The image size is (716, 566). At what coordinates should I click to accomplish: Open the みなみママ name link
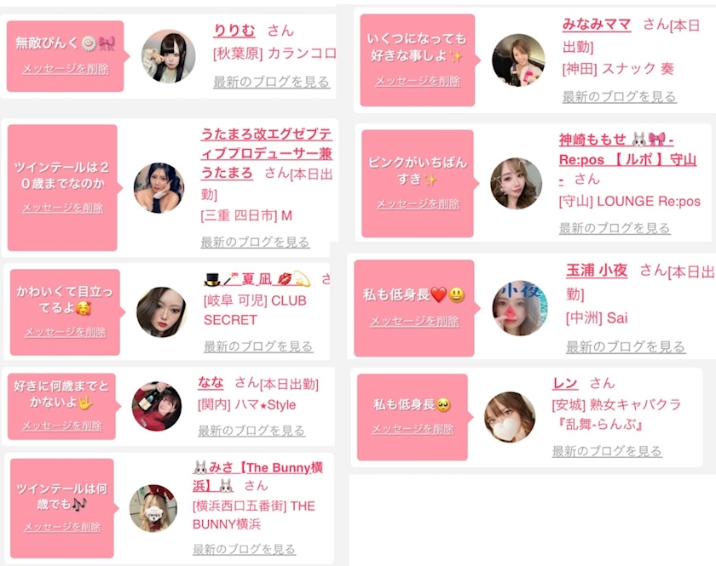coord(597,24)
